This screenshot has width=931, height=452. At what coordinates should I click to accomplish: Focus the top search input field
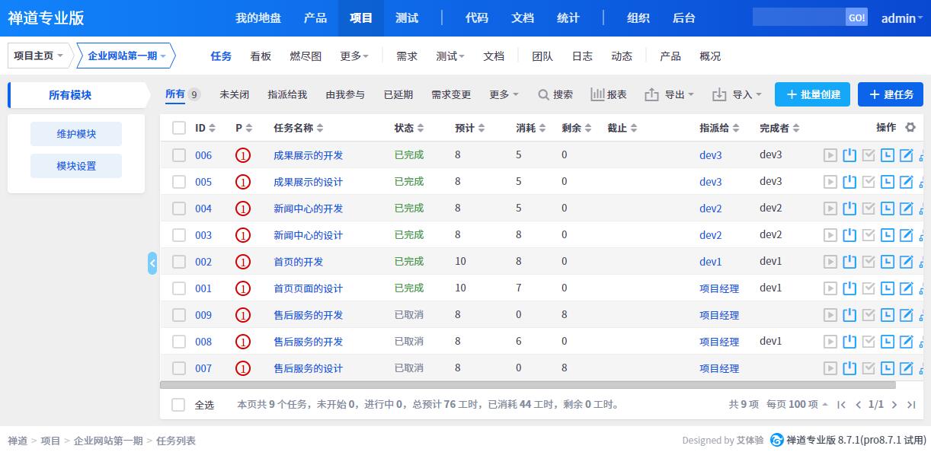[799, 18]
